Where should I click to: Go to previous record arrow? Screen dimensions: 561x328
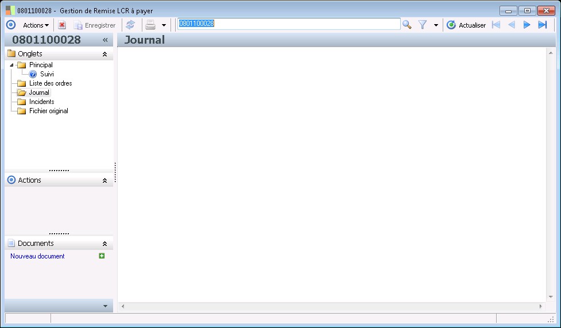[512, 25]
